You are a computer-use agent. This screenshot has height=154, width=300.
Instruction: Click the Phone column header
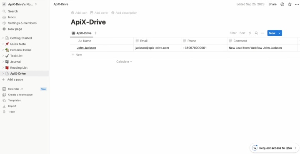(204, 41)
